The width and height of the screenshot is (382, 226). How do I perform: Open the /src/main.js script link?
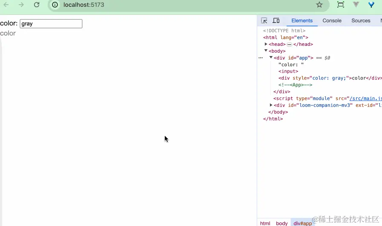pyautogui.click(x=366, y=99)
